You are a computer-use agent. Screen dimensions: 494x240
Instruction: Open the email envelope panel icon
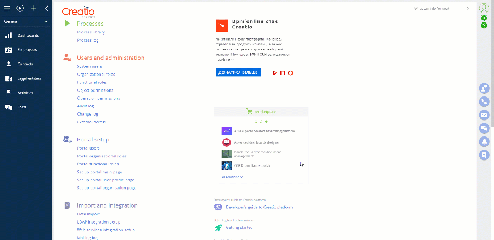click(x=484, y=115)
